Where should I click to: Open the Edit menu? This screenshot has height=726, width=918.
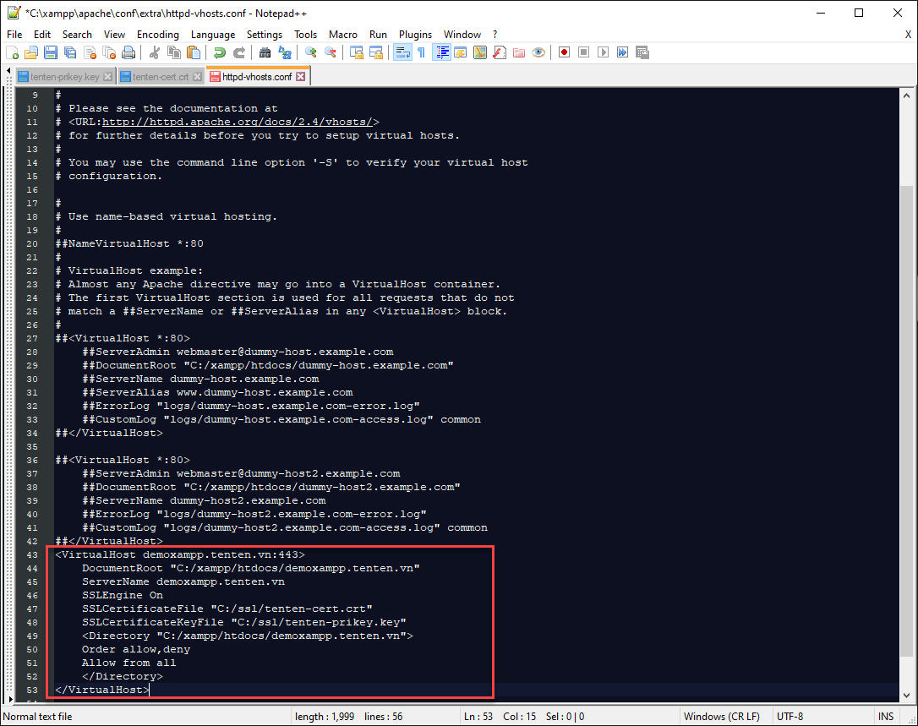click(x=42, y=35)
